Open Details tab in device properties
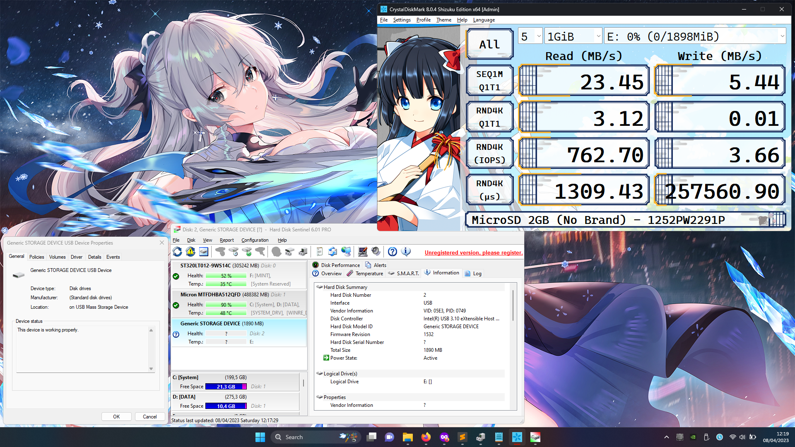The image size is (795, 447). [x=94, y=257]
